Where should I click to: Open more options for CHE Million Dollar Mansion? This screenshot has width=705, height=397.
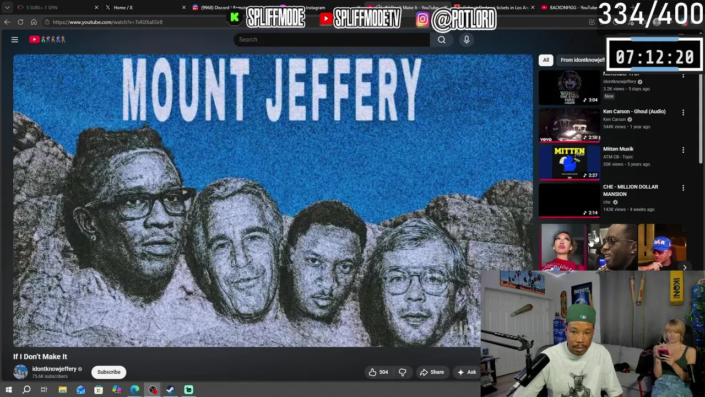click(683, 188)
